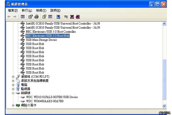Select NEC Electronics USB 3.0 Host Controller
The image size is (172, 115).
point(51,32)
